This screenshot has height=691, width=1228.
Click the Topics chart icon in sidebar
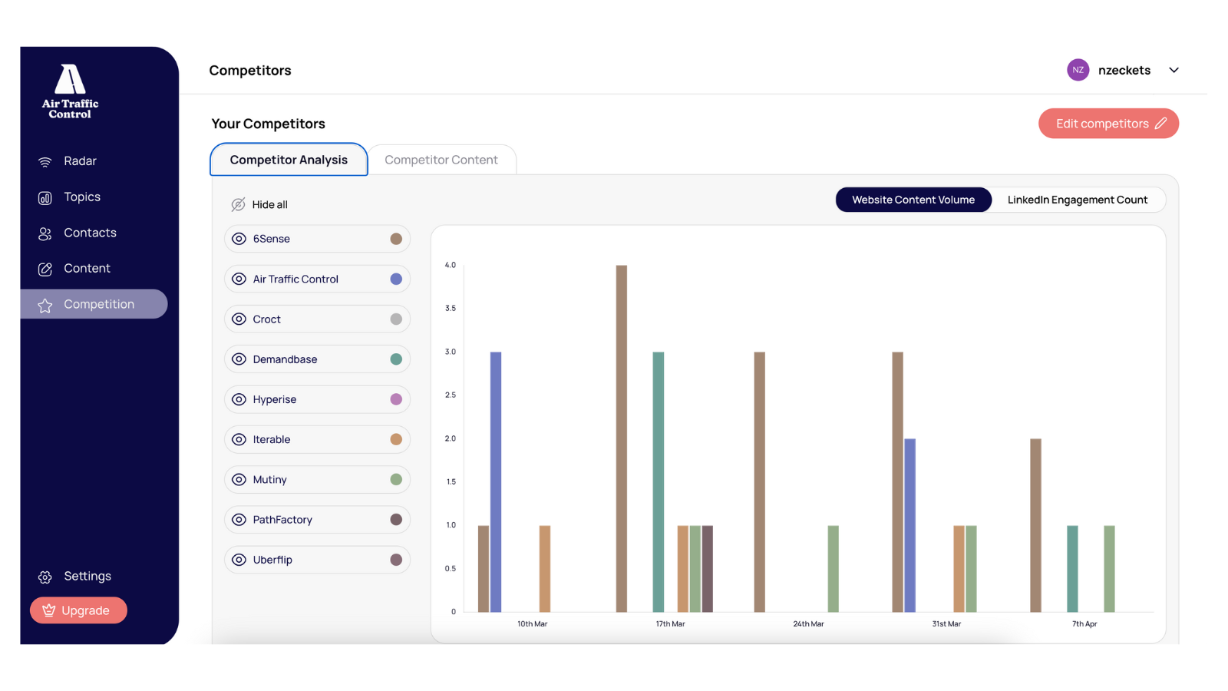point(45,198)
